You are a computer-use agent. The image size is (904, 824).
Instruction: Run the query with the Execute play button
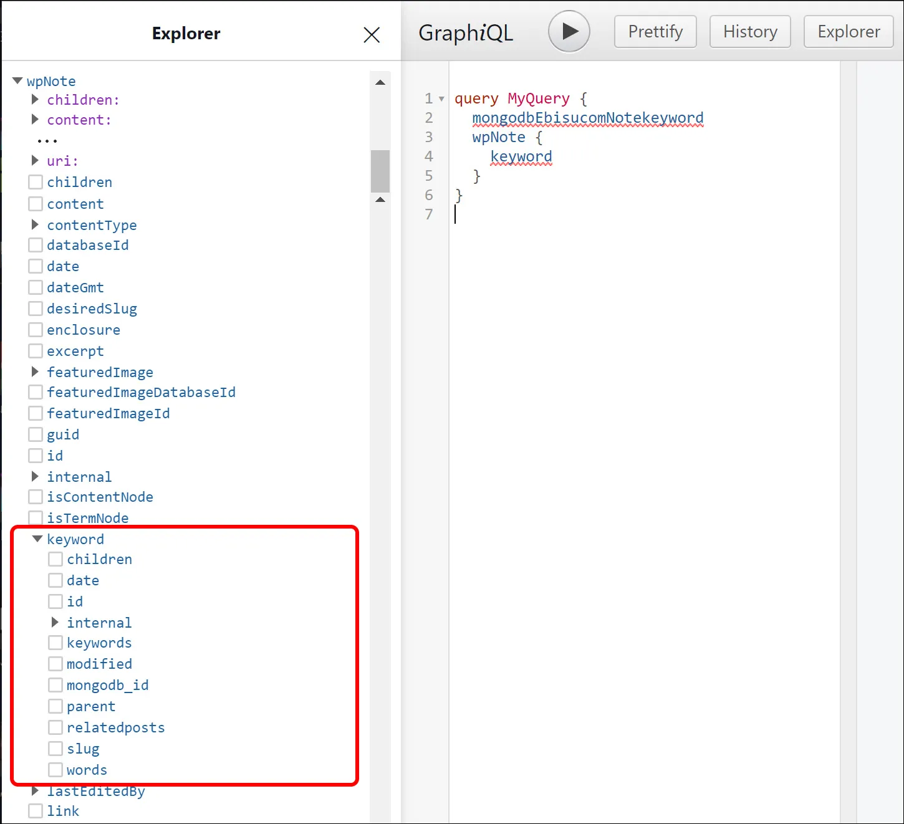click(x=569, y=31)
